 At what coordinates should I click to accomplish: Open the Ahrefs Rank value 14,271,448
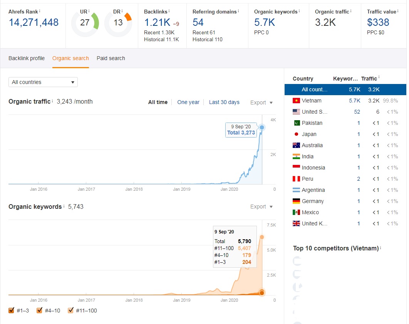pos(34,22)
